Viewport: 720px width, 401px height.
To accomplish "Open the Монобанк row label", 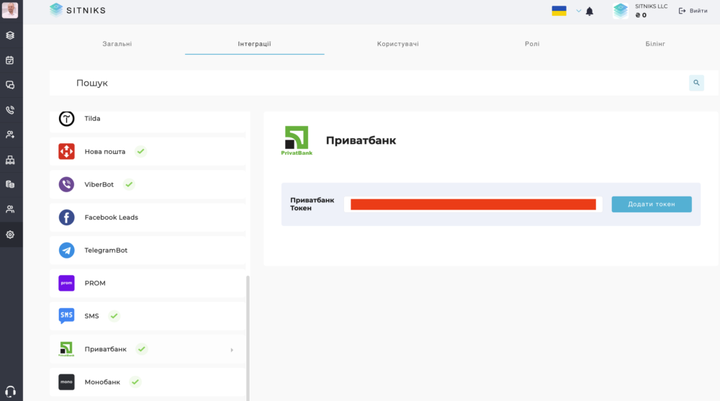I will 102,382.
